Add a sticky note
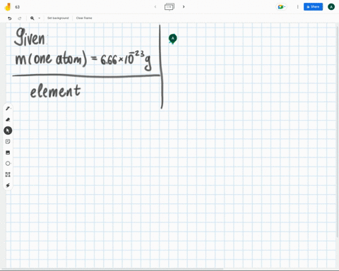Screen dimensions: 339x271 [x=8, y=141]
